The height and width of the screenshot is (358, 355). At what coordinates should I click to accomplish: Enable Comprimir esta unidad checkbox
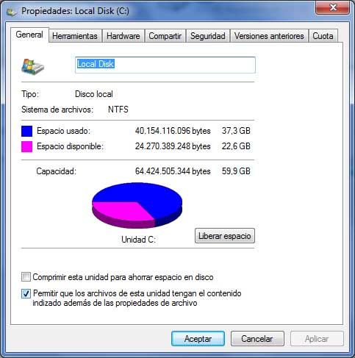coord(26,277)
